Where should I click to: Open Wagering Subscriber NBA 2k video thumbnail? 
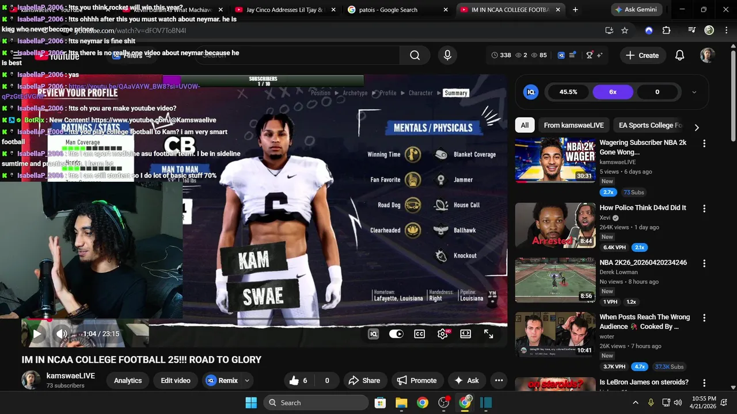coord(555,160)
